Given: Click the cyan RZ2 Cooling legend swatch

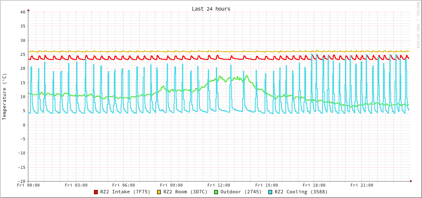Looking at the screenshot, I should [270, 192].
